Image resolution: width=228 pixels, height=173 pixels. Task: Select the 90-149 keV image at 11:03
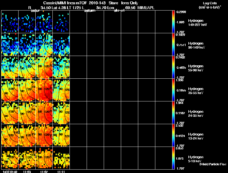coord(27,45)
